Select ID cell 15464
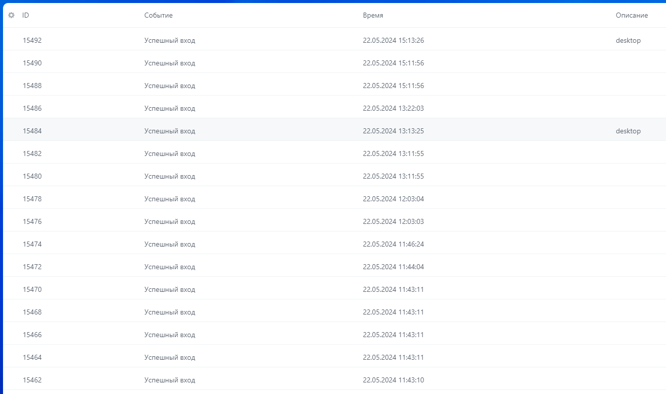Viewport: 666px width, 394px height. pyautogui.click(x=32, y=357)
